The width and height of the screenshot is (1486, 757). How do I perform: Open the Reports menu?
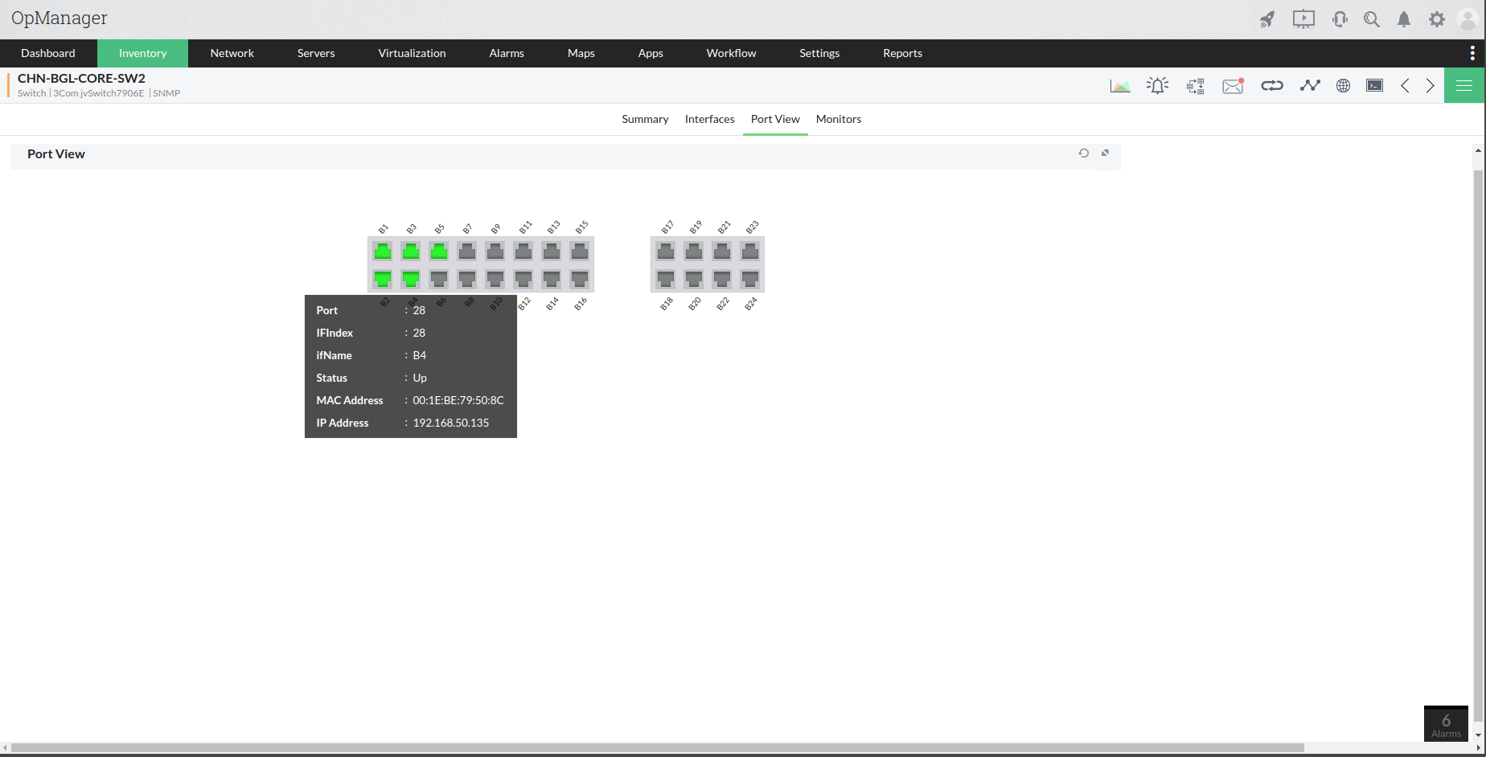click(903, 53)
